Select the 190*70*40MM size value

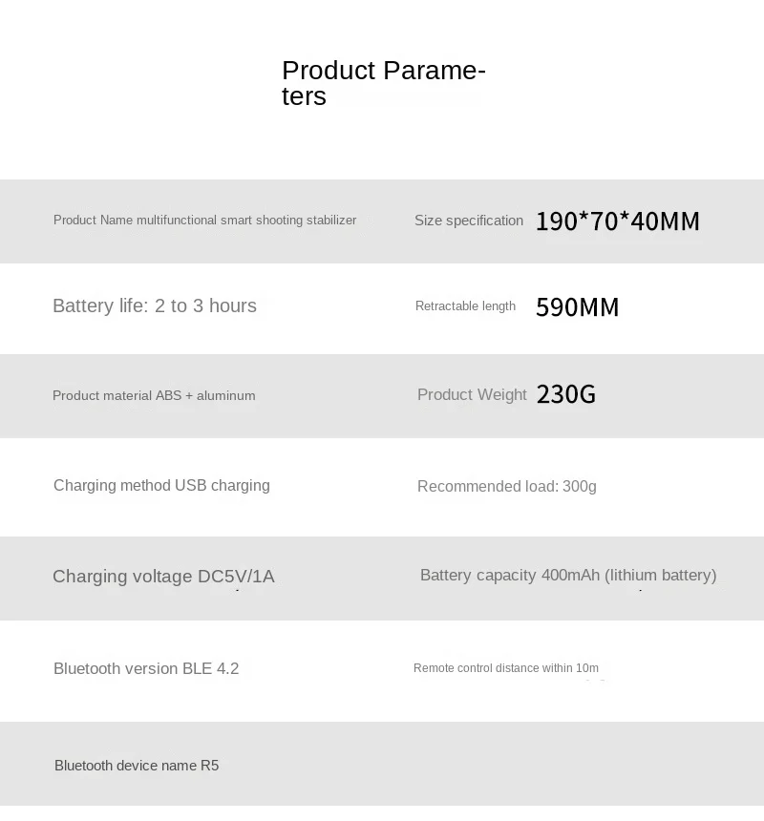coord(617,221)
